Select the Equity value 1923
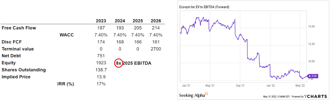 [101, 63]
